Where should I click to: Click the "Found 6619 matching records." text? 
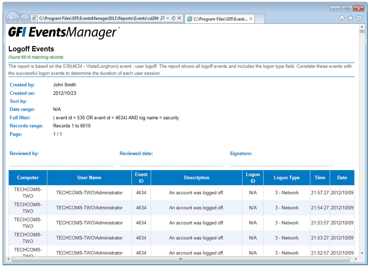pos(36,57)
